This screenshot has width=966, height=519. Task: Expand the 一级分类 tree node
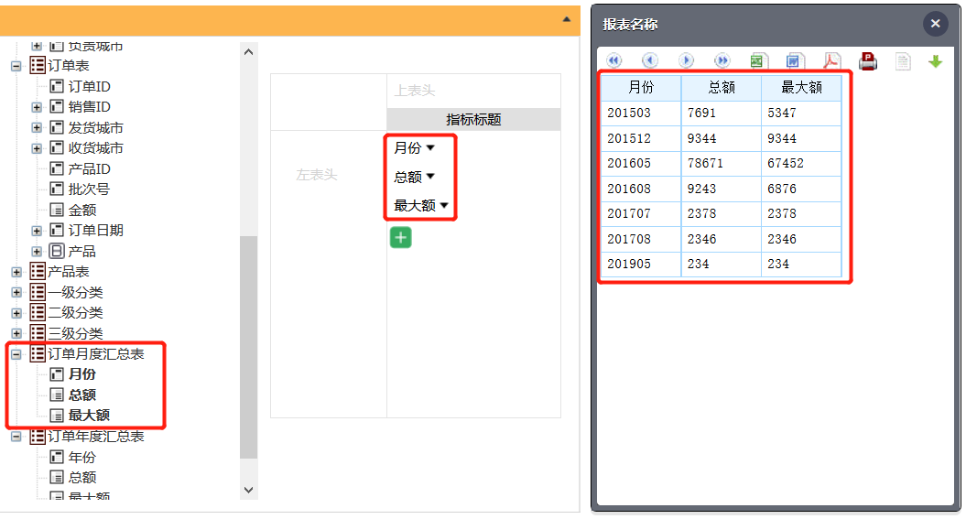16,292
